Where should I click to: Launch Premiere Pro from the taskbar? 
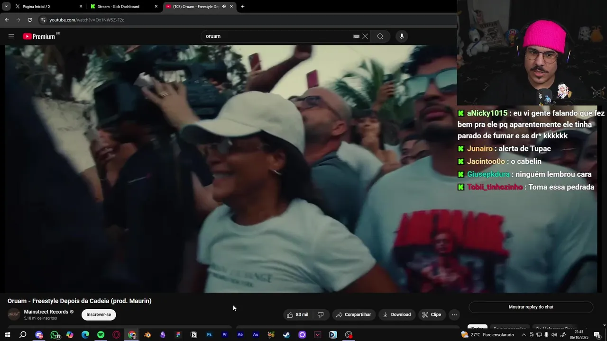pyautogui.click(x=225, y=335)
